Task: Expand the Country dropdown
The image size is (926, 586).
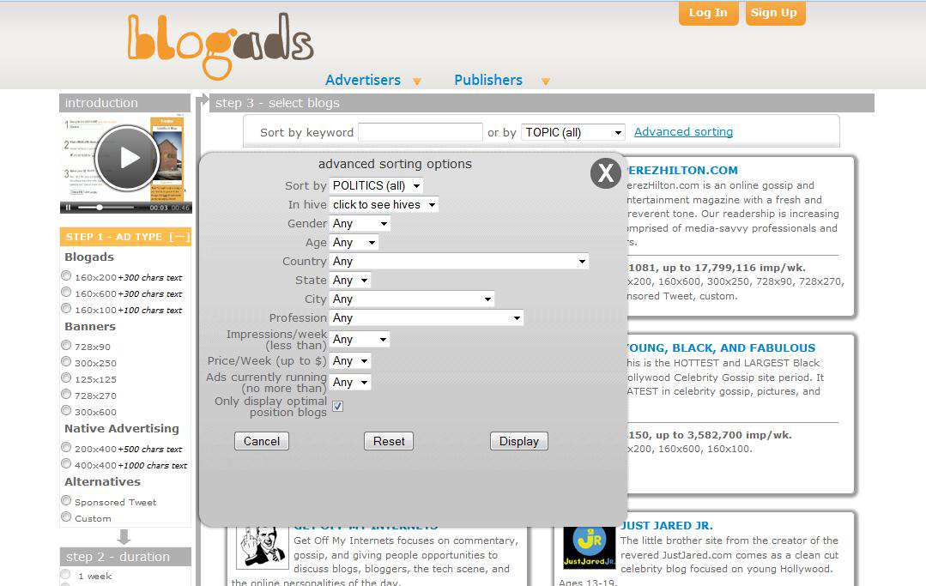Action: pyautogui.click(x=459, y=262)
